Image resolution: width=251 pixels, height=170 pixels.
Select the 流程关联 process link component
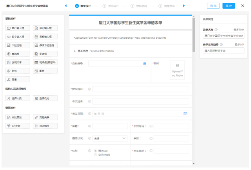[45, 117]
